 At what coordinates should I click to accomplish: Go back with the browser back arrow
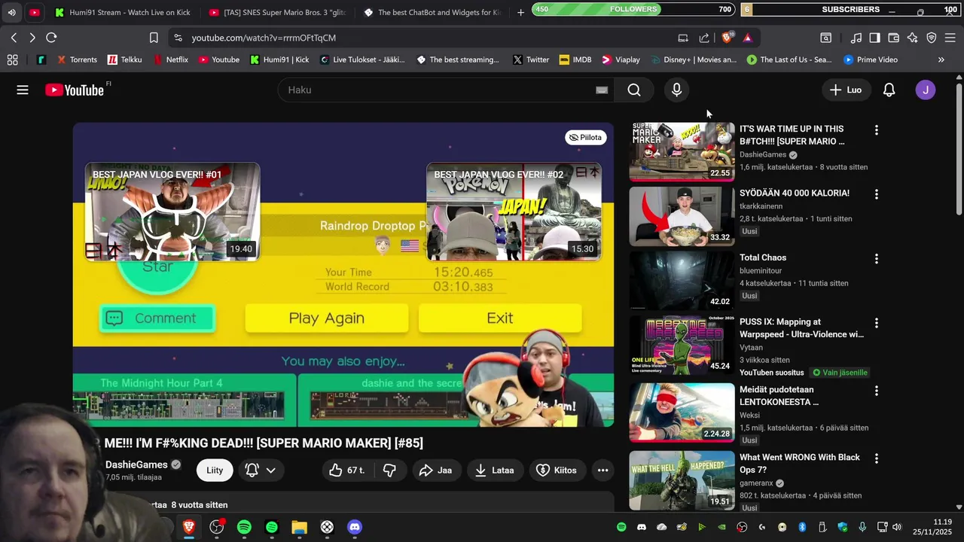coord(14,38)
